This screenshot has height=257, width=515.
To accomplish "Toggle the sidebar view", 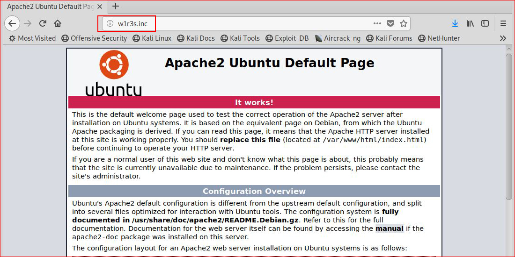I will (x=485, y=24).
